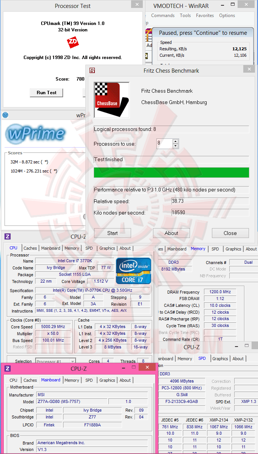Click the green test progress bar

[171, 173]
